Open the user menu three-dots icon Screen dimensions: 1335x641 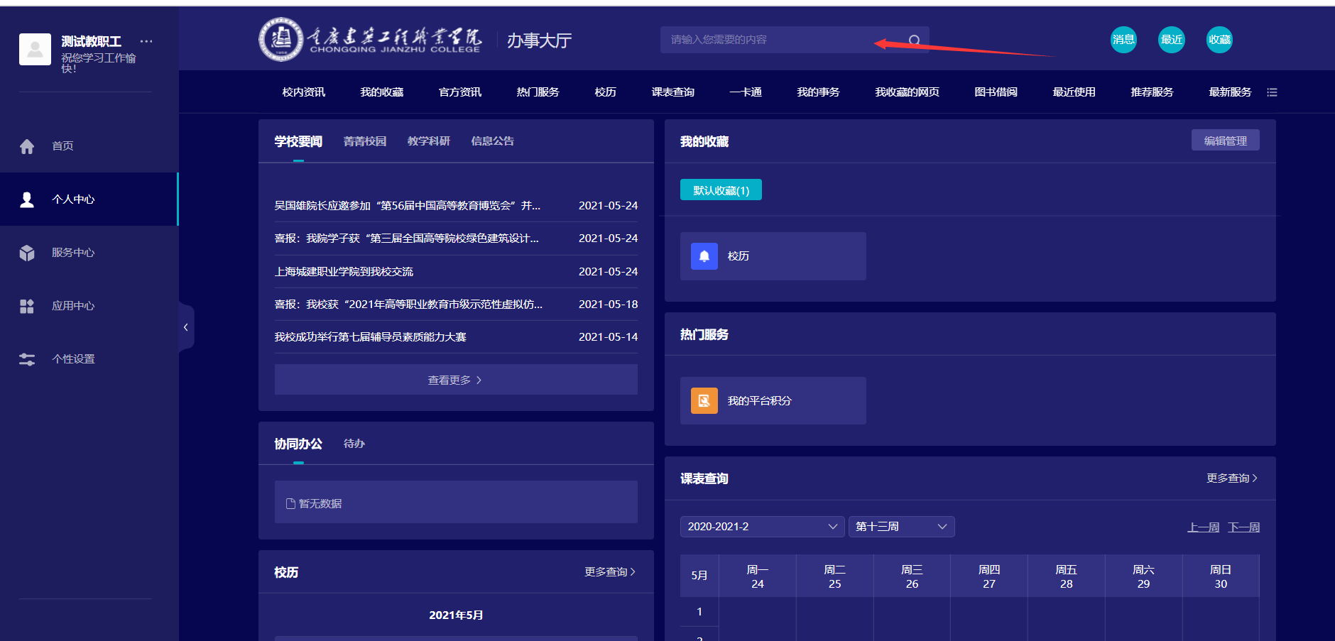coord(146,41)
